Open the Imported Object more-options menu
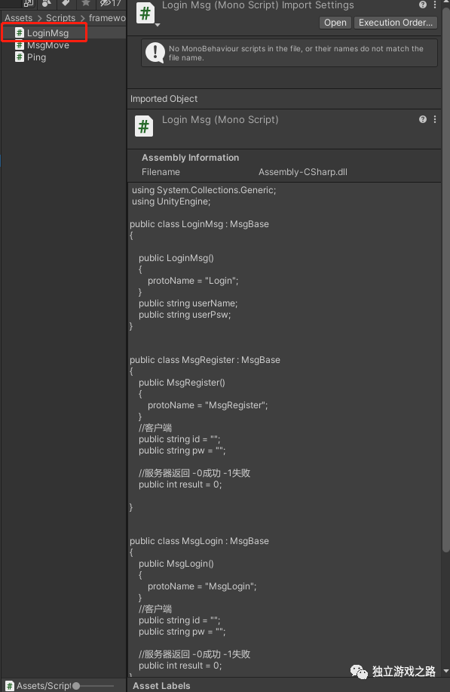The height and width of the screenshot is (692, 450). pyautogui.click(x=435, y=119)
